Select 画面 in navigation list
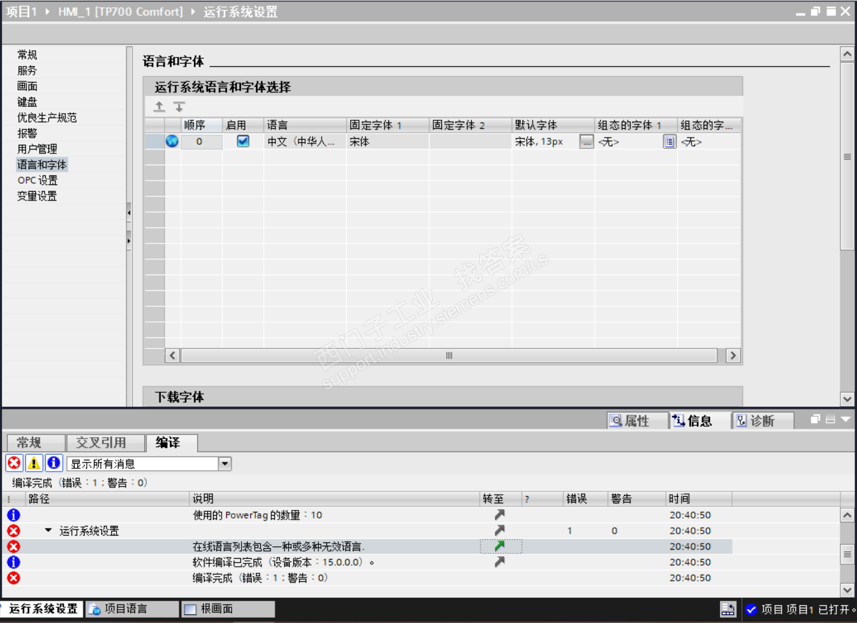This screenshot has height=623, width=857. click(27, 86)
